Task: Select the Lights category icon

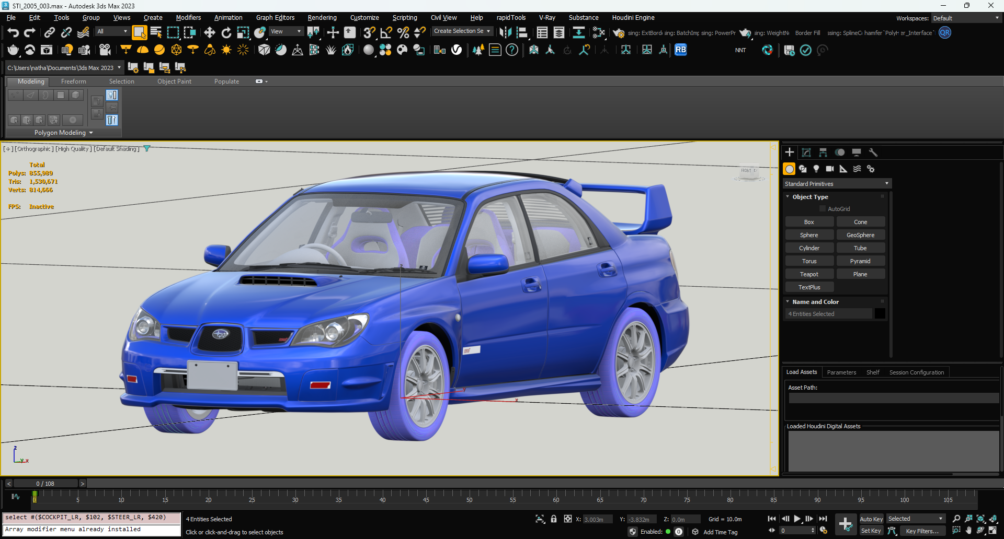Action: tap(816, 169)
